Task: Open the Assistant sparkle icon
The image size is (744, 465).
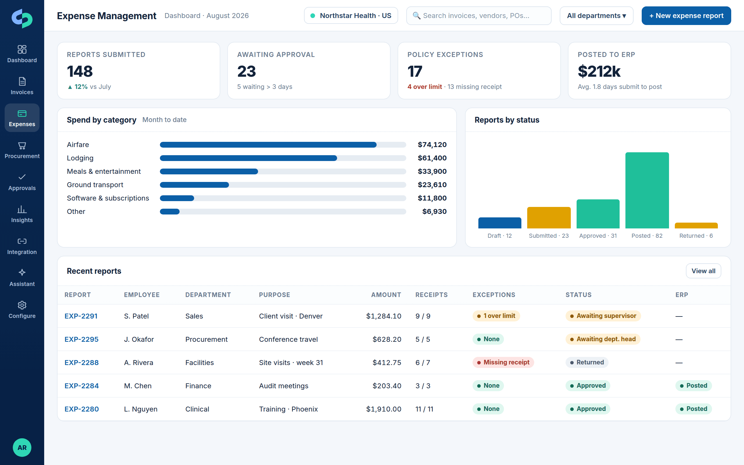Action: (22, 273)
